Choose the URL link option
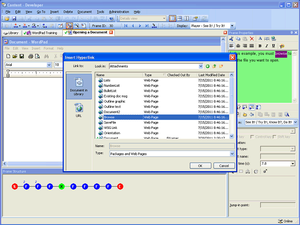300x225 pixels. (x=78, y=110)
